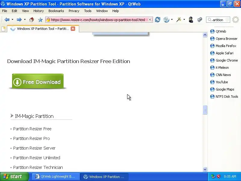Click the red security shield tray icon

point(219,176)
